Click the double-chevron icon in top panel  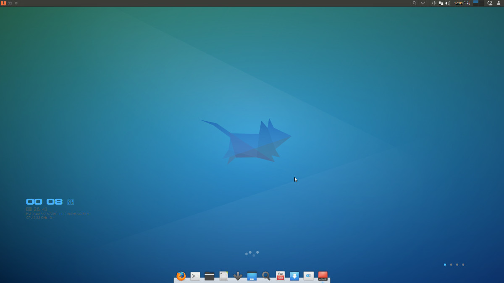point(10,3)
